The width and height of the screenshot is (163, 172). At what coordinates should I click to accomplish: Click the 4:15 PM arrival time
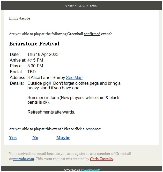[35, 60]
